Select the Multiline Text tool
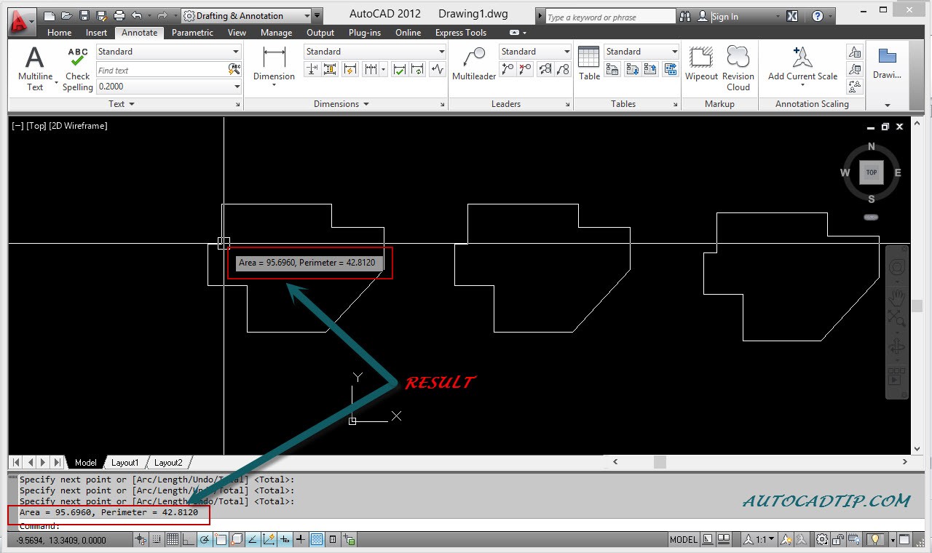This screenshot has height=553, width=932. 34,69
